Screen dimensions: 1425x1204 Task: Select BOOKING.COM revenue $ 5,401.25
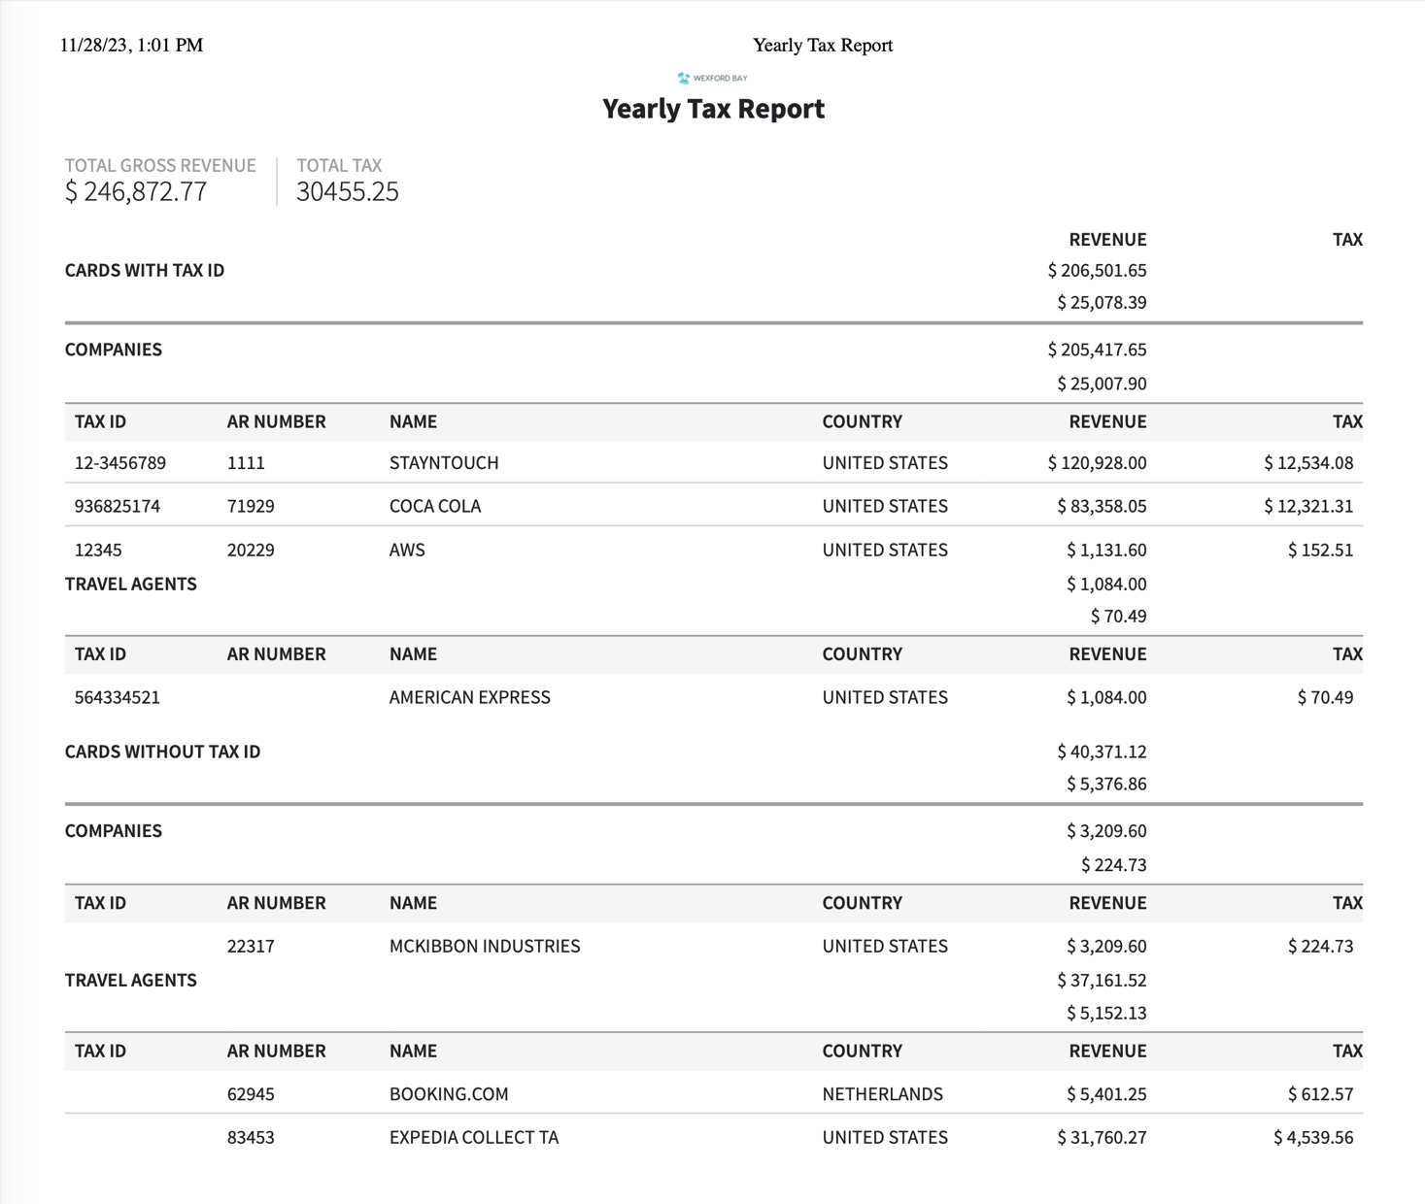click(x=1106, y=1094)
